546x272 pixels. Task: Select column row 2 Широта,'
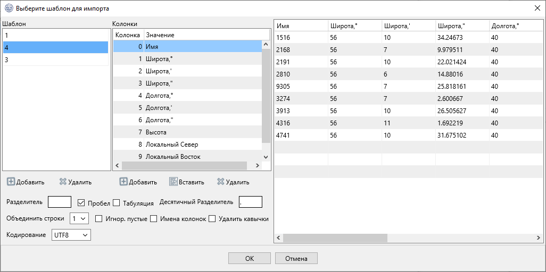188,71
